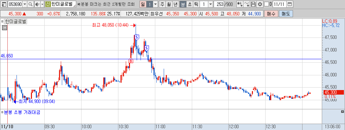Click the best ask price 45,350
This screenshot has width=345, height=130.
[x=173, y=14]
